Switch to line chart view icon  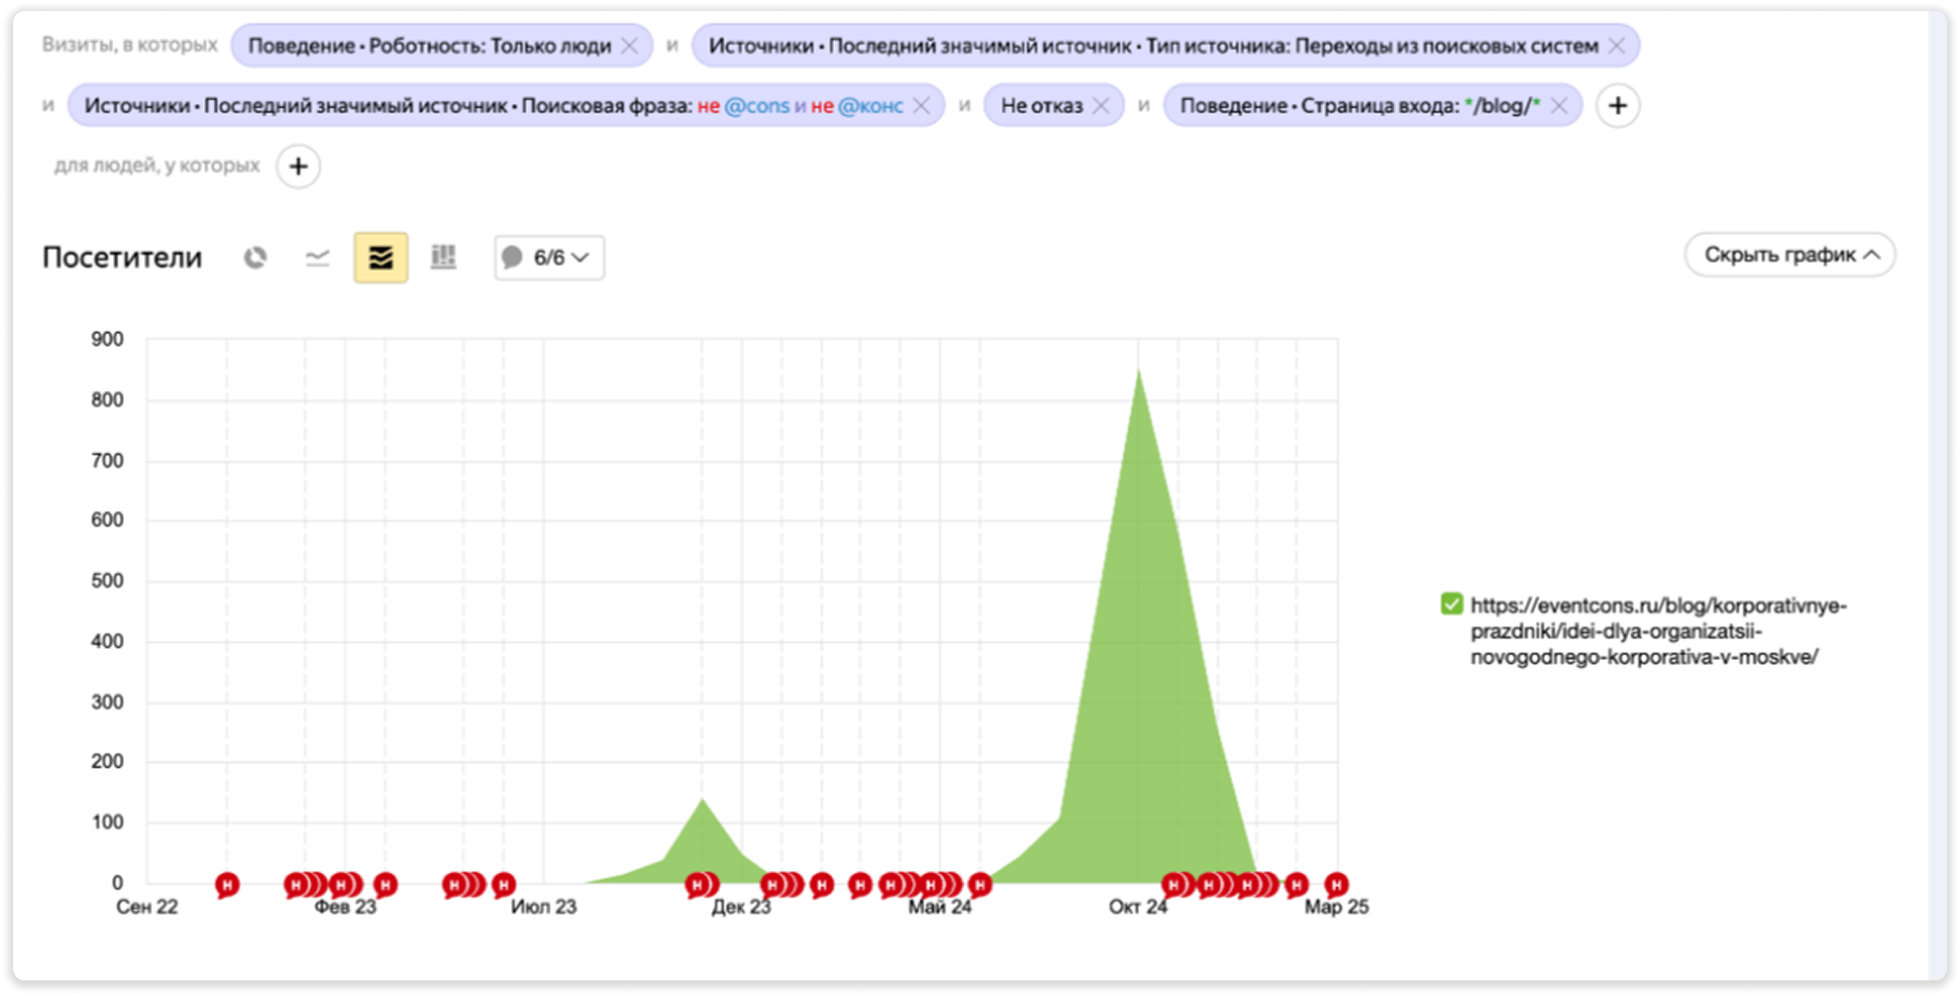click(x=317, y=258)
